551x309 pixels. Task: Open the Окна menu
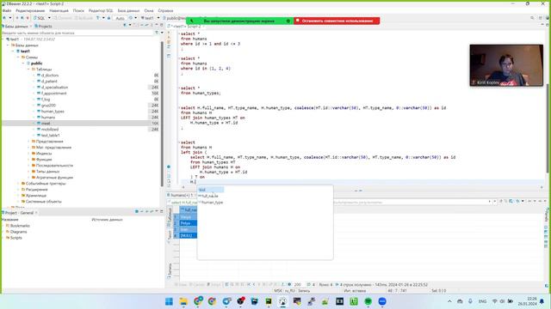[149, 11]
